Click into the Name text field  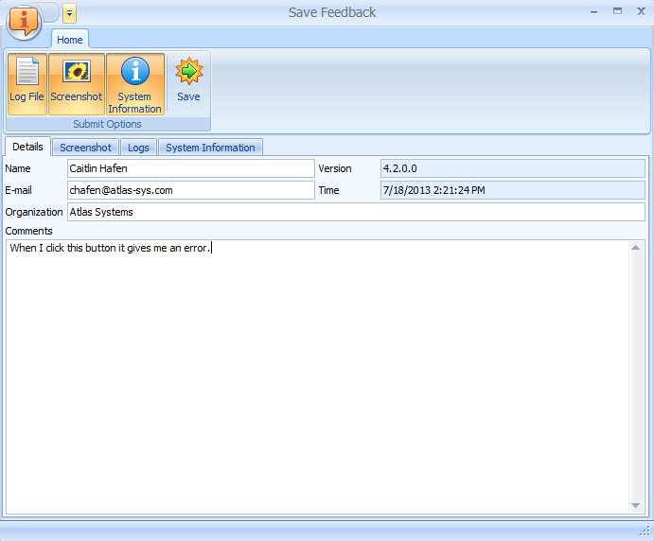pyautogui.click(x=190, y=168)
